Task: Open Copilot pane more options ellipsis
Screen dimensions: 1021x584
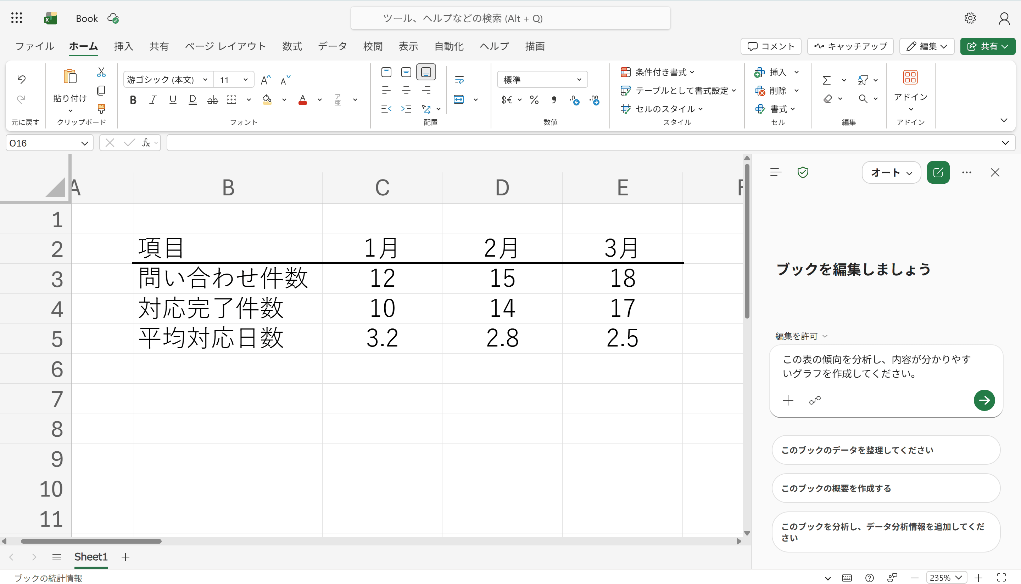Action: pos(966,172)
